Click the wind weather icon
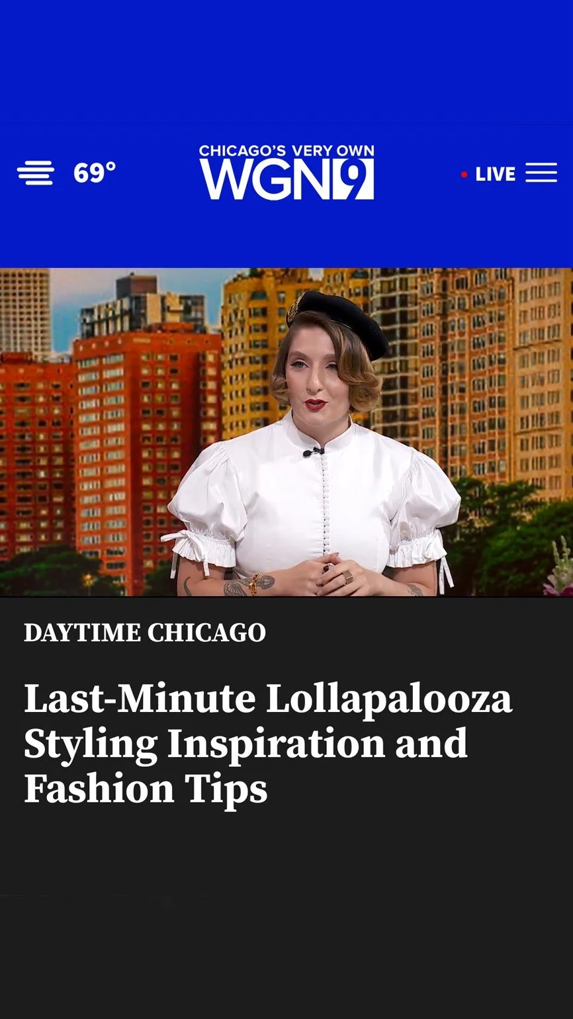Image resolution: width=573 pixels, height=1019 pixels. click(36, 173)
